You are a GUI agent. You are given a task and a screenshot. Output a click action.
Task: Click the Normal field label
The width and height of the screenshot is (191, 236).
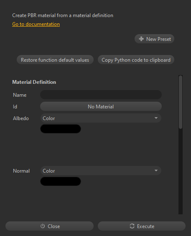tap(21, 171)
